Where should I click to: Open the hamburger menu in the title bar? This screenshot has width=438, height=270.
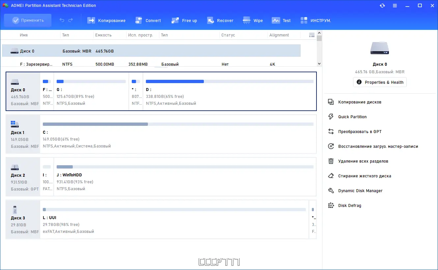(395, 5)
